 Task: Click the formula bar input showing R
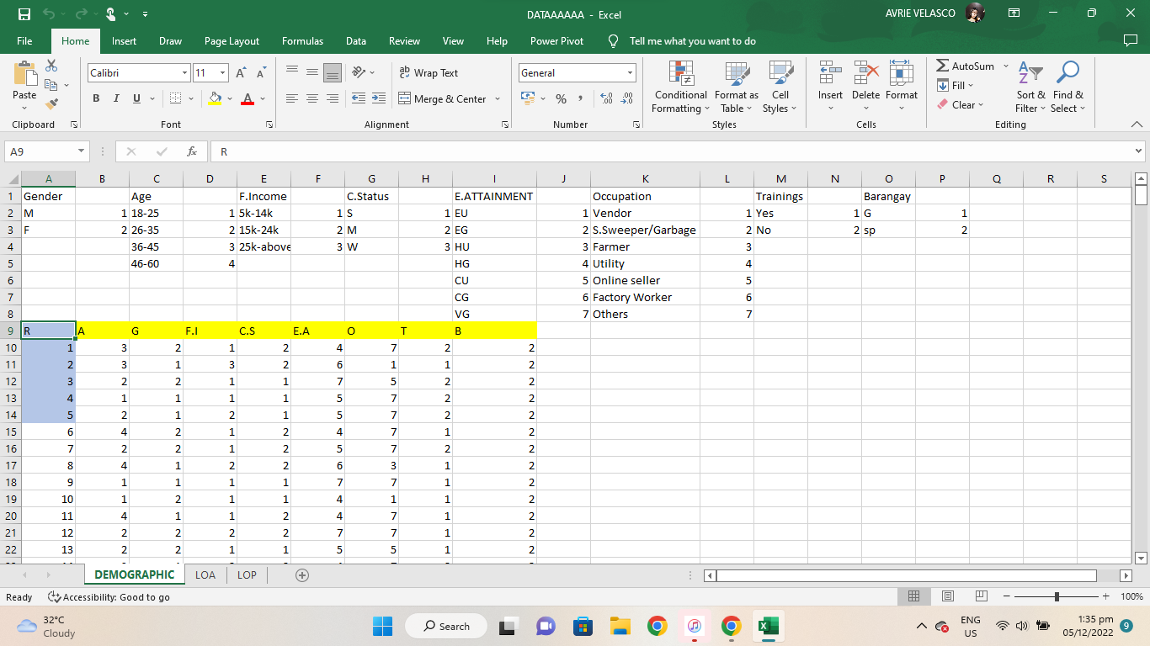(672, 151)
